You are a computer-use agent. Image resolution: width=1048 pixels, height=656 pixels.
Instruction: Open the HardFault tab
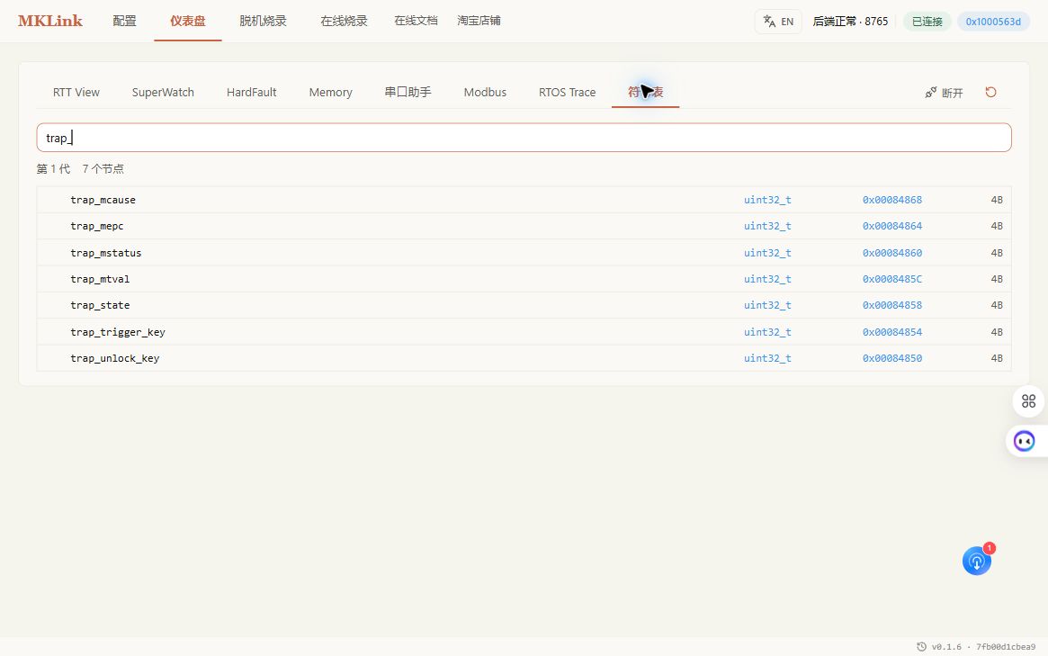coord(251,93)
